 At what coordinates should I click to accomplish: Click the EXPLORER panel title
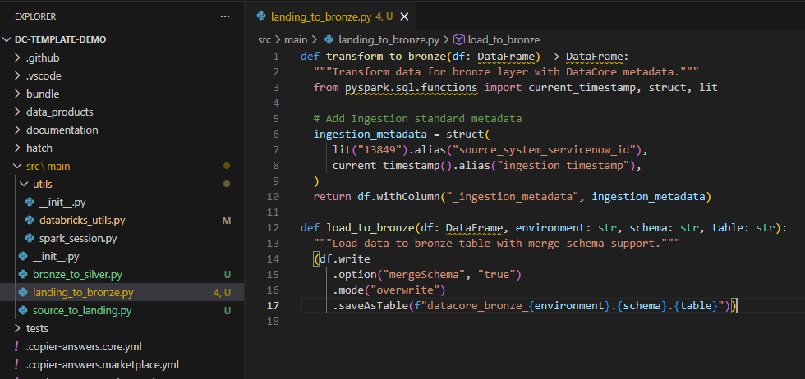tap(35, 16)
